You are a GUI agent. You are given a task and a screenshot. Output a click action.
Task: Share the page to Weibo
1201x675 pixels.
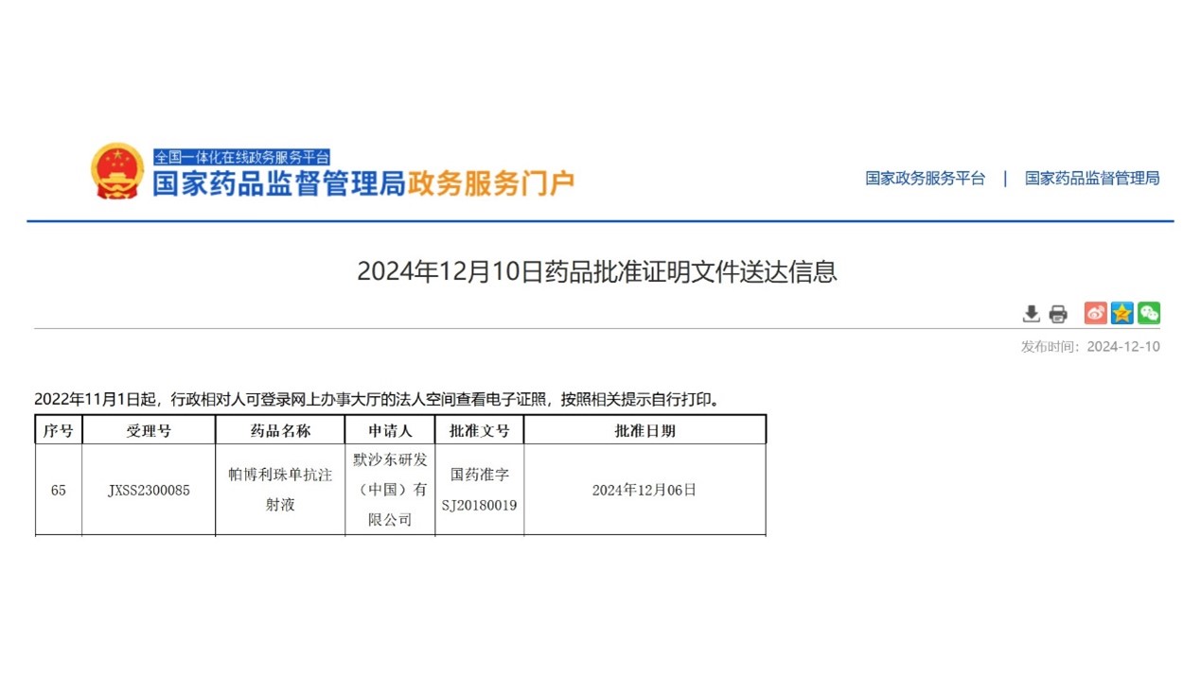click(1095, 313)
